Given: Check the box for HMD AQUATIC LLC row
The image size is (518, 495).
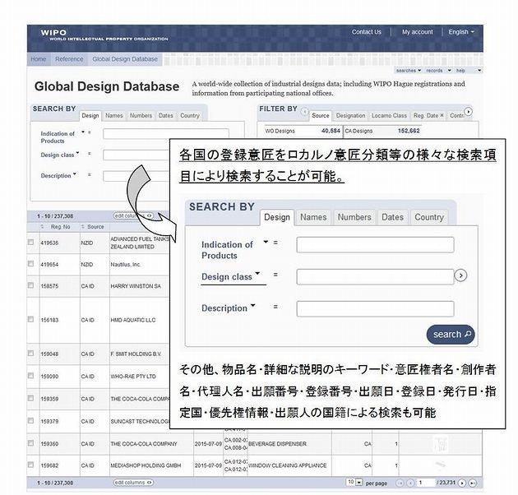Looking at the screenshot, I should (x=30, y=319).
